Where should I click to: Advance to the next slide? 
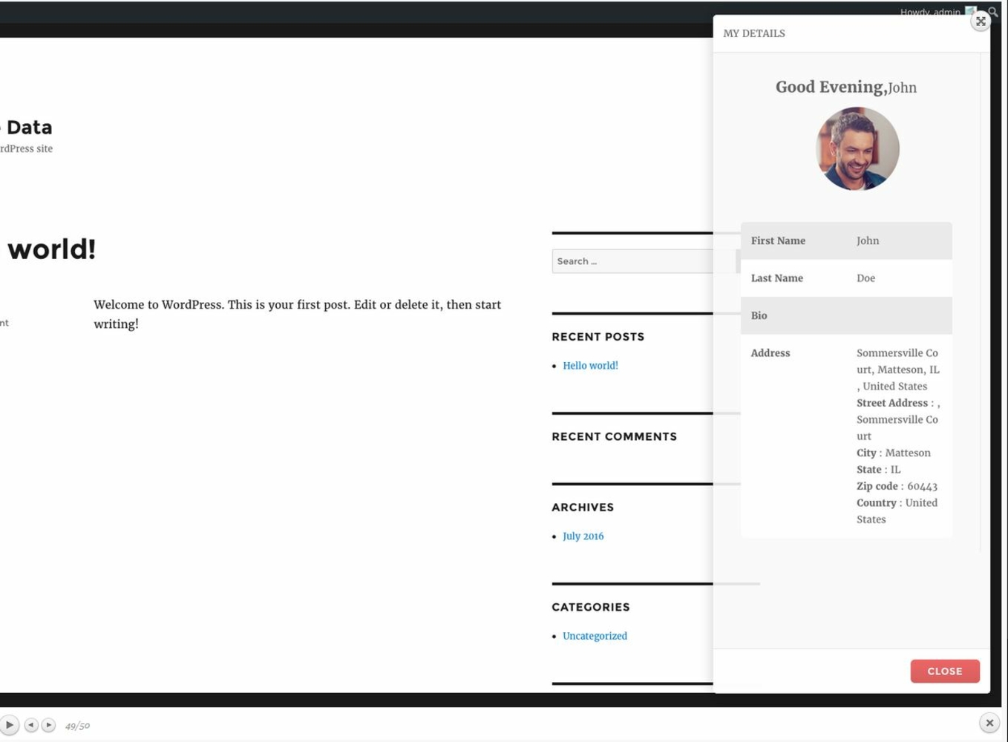[x=48, y=725]
